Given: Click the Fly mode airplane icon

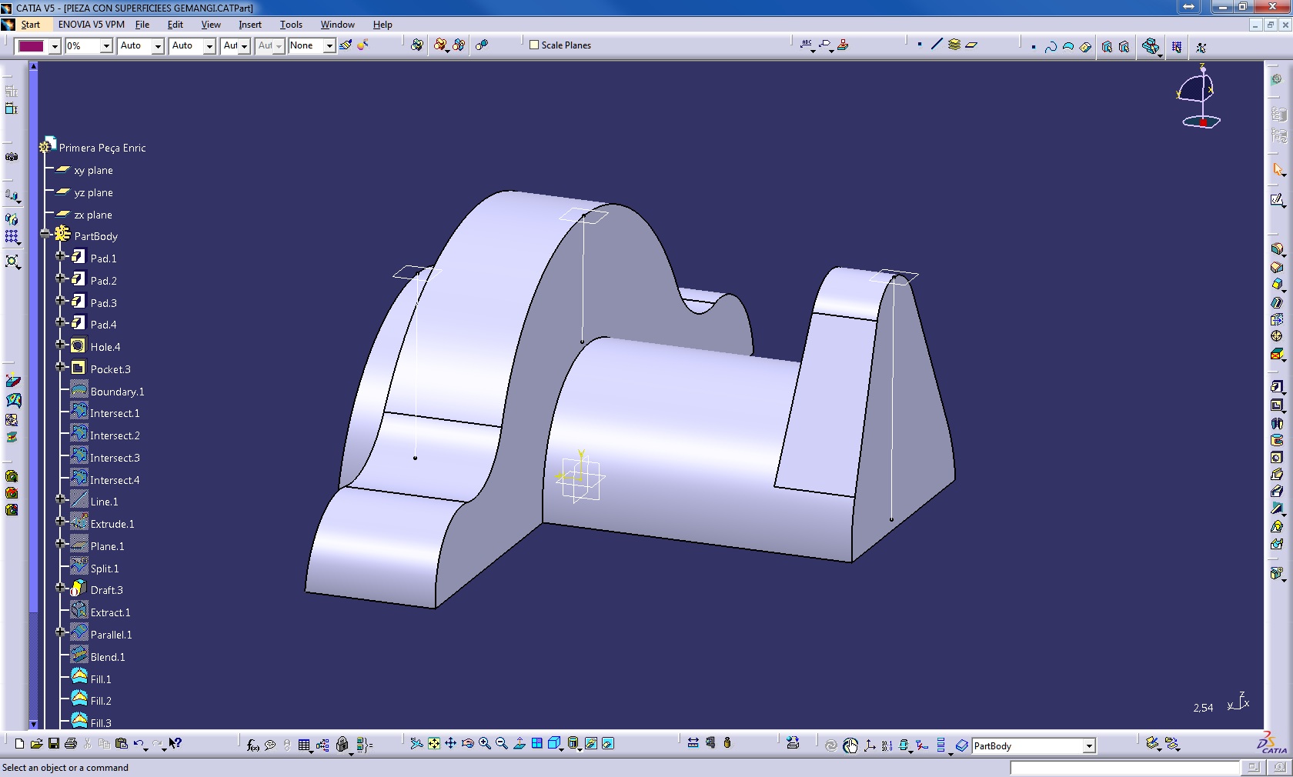Looking at the screenshot, I should [416, 743].
